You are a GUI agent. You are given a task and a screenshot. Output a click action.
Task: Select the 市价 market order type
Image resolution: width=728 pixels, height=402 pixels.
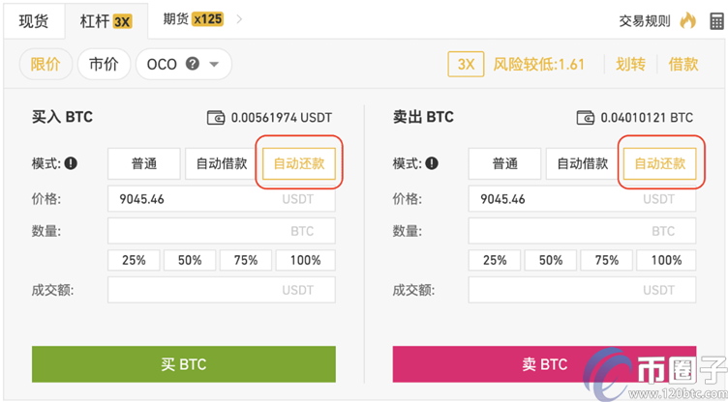(104, 65)
